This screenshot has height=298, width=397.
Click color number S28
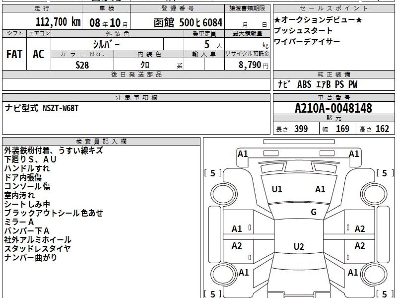click(x=82, y=65)
